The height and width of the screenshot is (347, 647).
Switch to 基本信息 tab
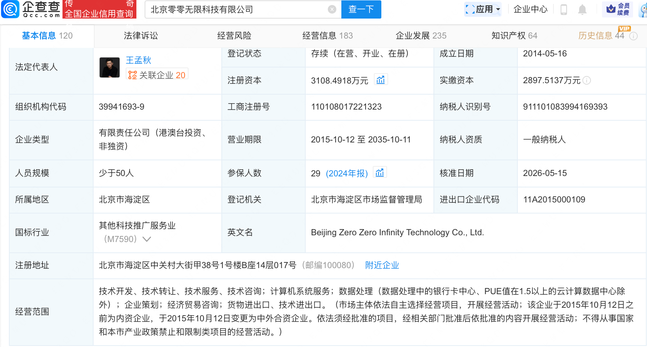click(47, 36)
